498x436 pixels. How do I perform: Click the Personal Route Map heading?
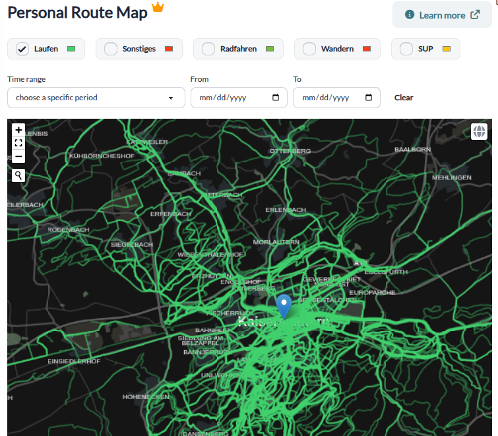click(77, 13)
